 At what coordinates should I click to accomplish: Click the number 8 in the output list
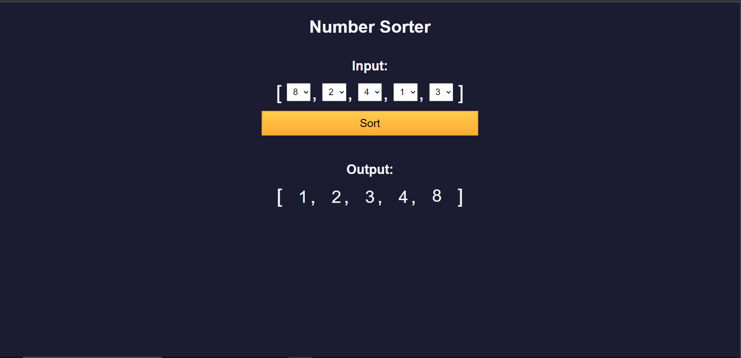[x=437, y=196]
